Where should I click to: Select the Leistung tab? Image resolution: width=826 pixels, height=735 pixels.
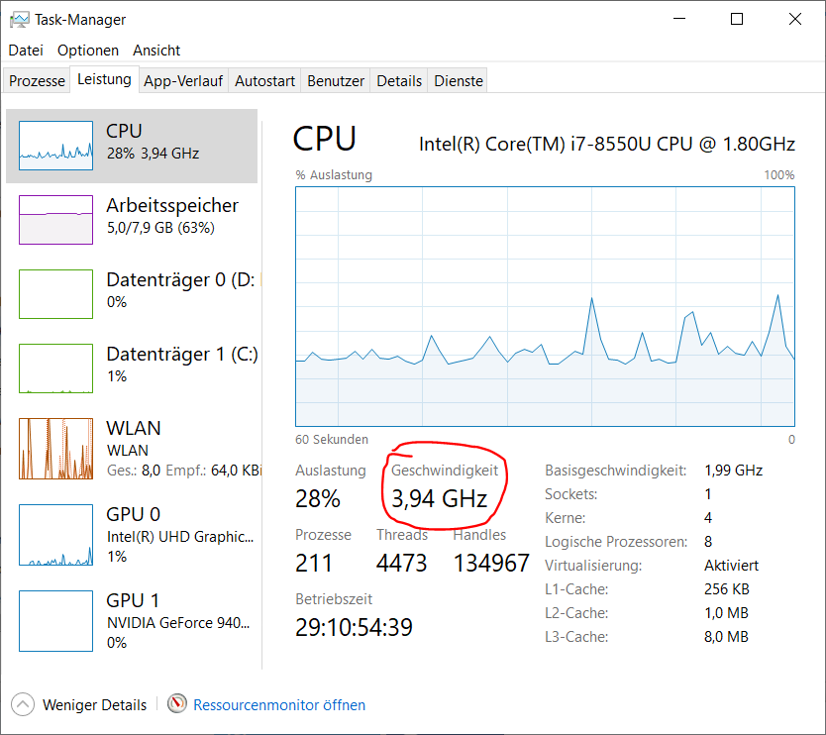[x=104, y=79]
